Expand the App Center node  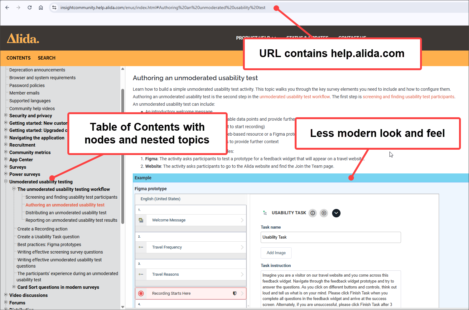pos(6,159)
